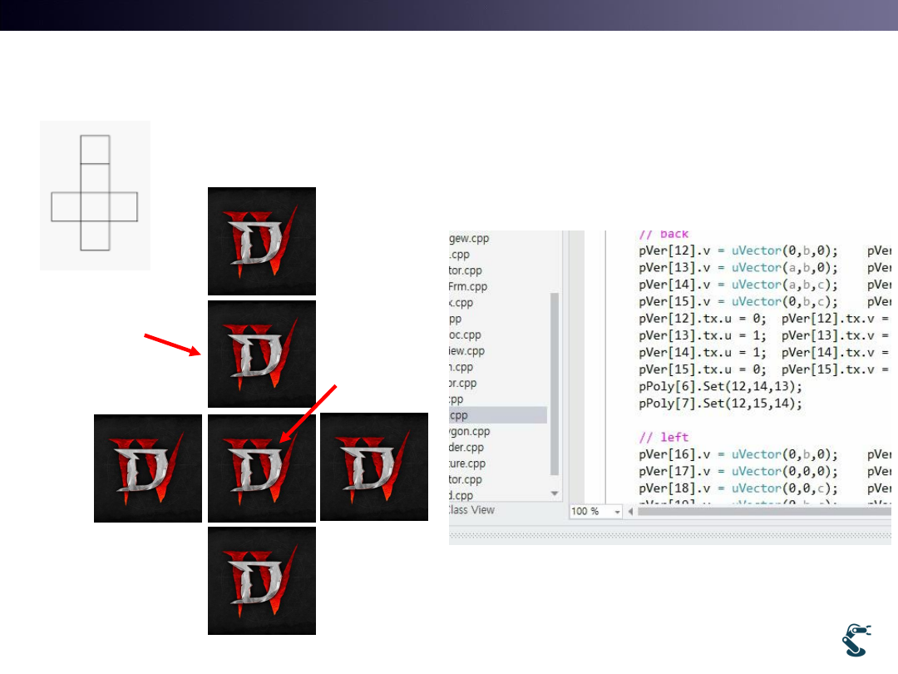This screenshot has height=674, width=898.
Task: Click the code pane scroll-left arrow
Action: coord(631,511)
